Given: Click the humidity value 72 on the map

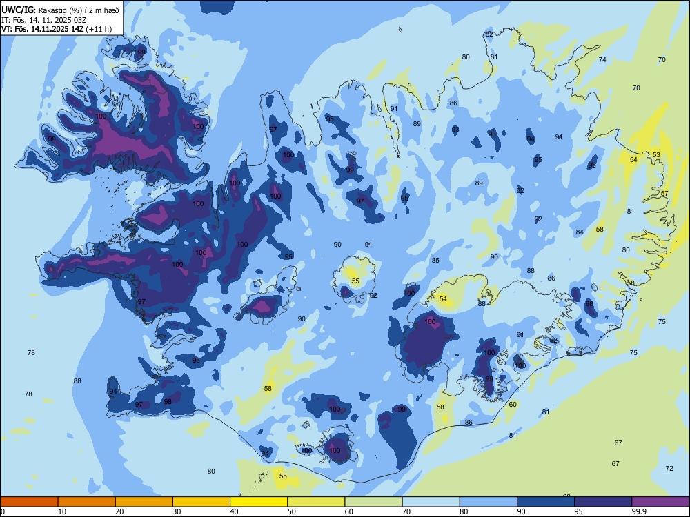Looking at the screenshot, I should [669, 469].
